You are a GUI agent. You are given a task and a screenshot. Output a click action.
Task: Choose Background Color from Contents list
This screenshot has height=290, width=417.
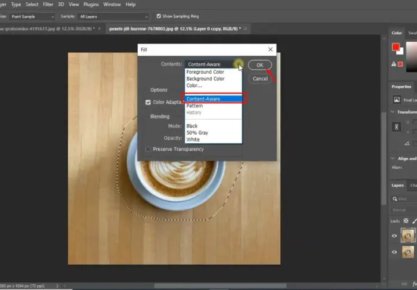pyautogui.click(x=205, y=78)
